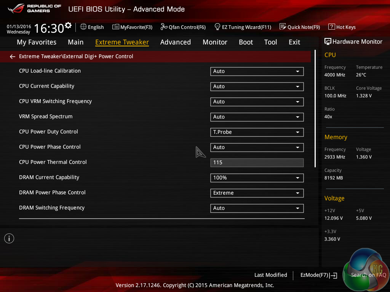
Task: Click the MyFavorite list icon
Action: [116, 27]
